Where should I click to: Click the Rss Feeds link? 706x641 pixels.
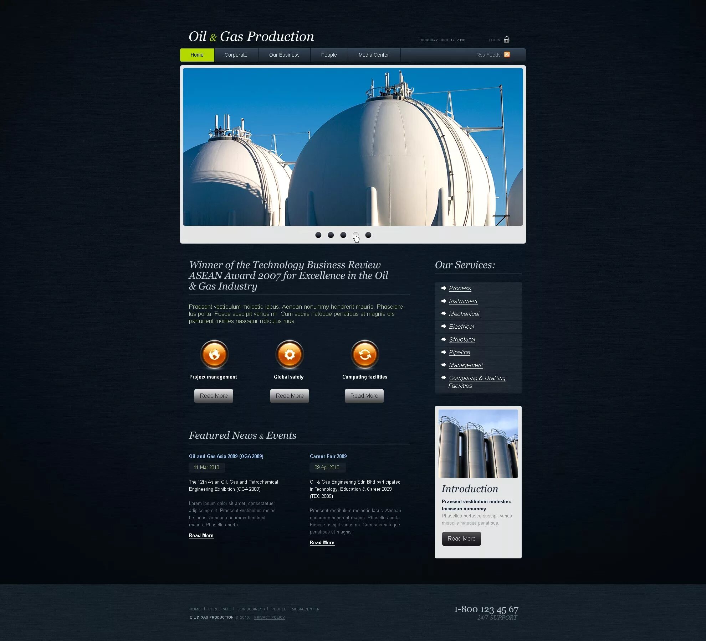(x=488, y=55)
